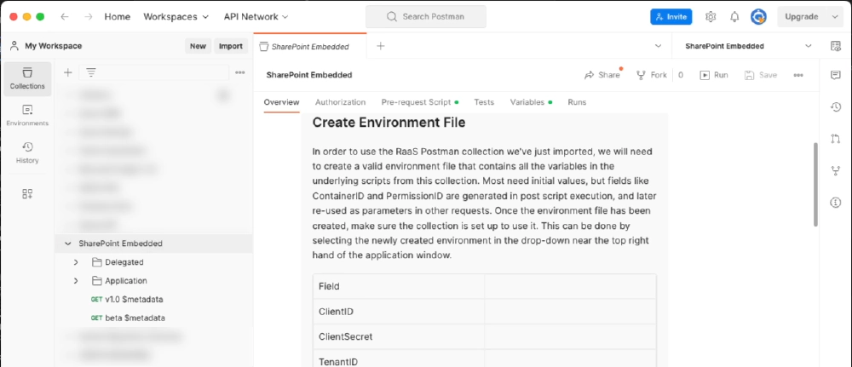Open the GET v1.0 $metadata request
The width and height of the screenshot is (852, 367).
(127, 299)
